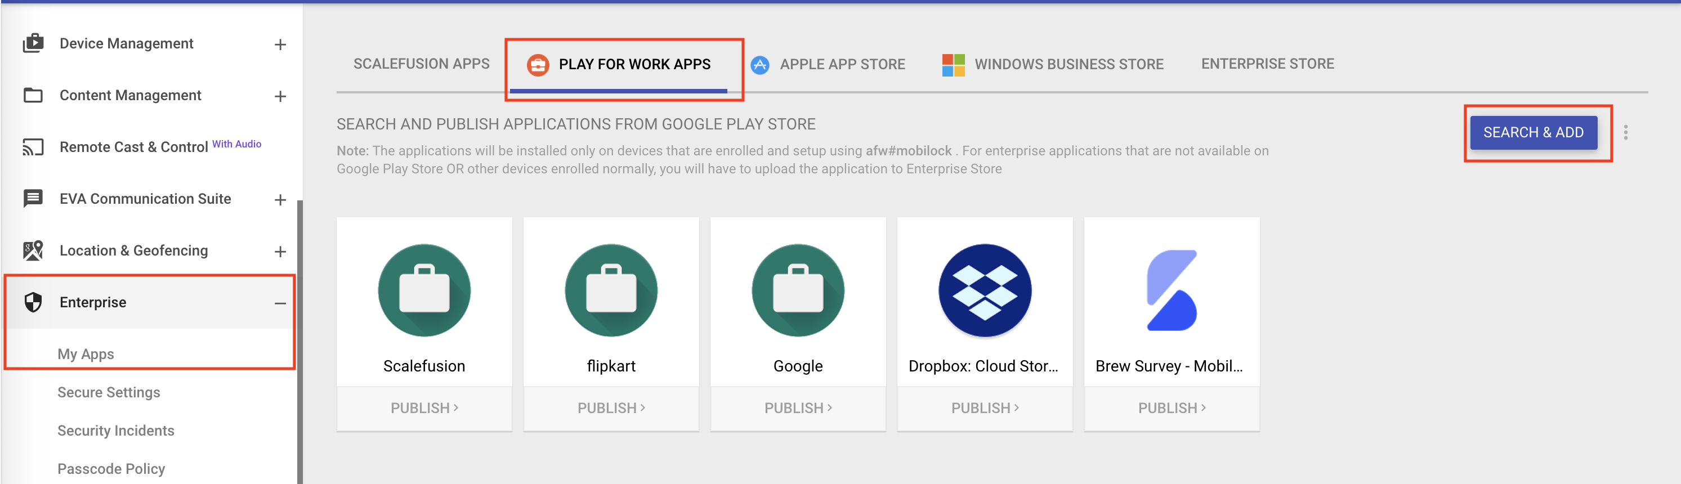
Task: Click the Location & Geofencing label
Action: pyautogui.click(x=134, y=250)
